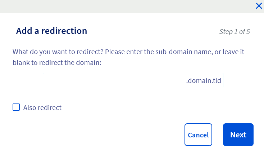Click the 'Also redirect' label text
The width and height of the screenshot is (264, 150).
pos(42,107)
